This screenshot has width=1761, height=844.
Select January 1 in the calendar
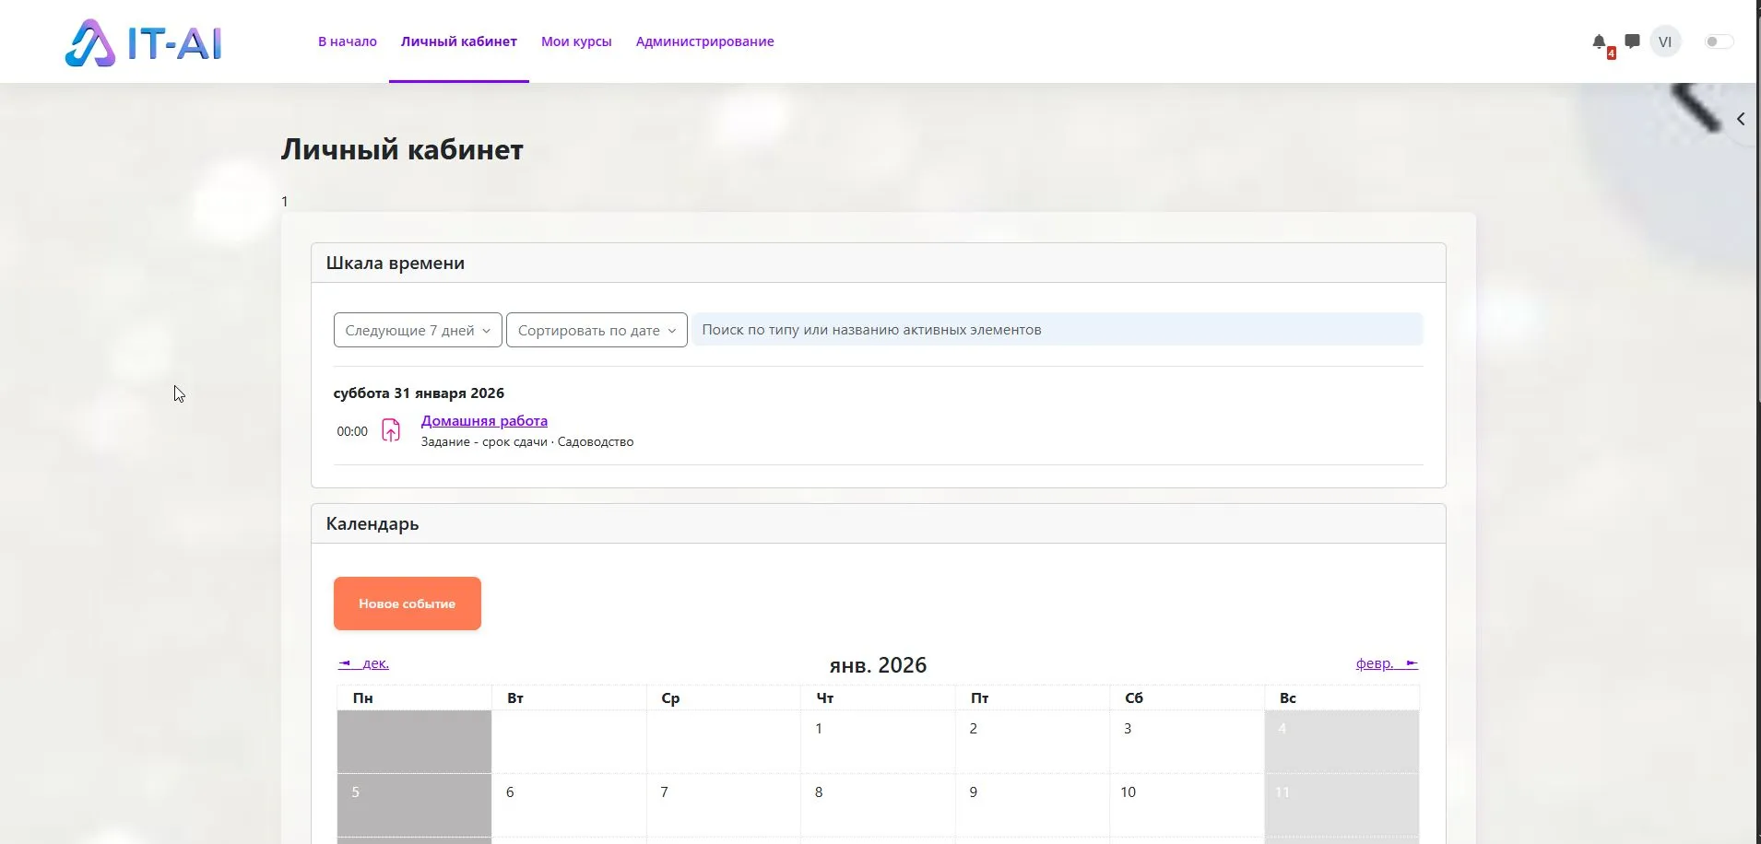818,729
